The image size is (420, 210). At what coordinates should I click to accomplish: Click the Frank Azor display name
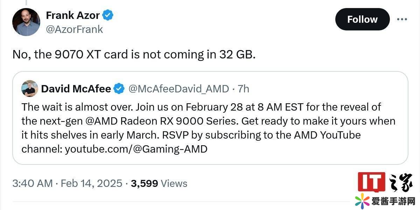(x=73, y=15)
